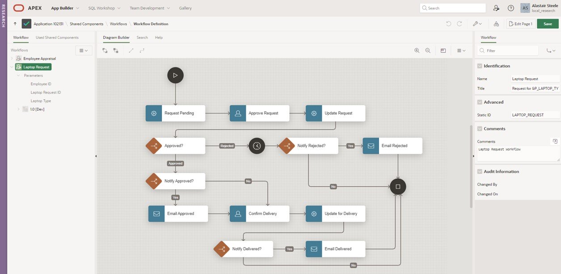561x274 pixels.
Task: Click the first diagram layout toolbar icon
Action: tap(105, 51)
